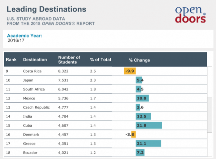Screen dimensions: 216x159
Task: Click the student count 4,607
Action: point(63,126)
